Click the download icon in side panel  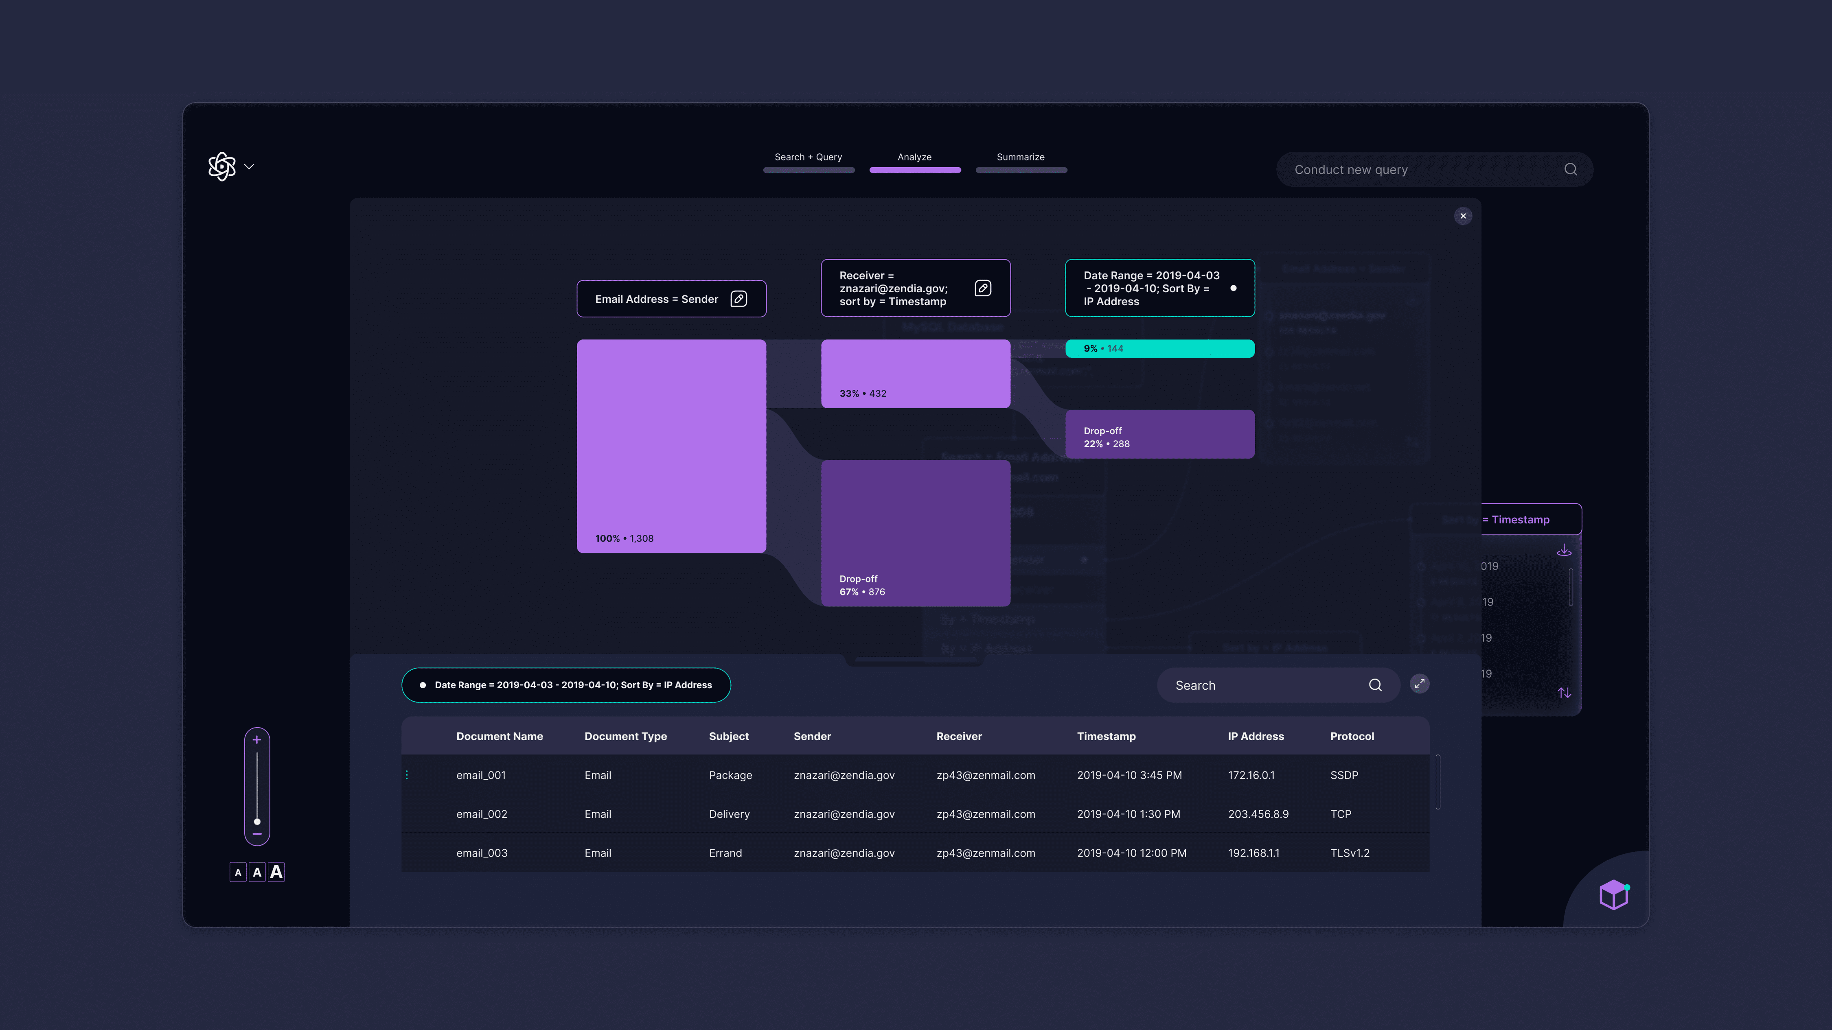tap(1564, 550)
